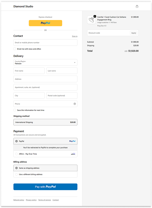
Task: Open the Country/Region dropdown showing Pakistan
Action: pos(45,63)
